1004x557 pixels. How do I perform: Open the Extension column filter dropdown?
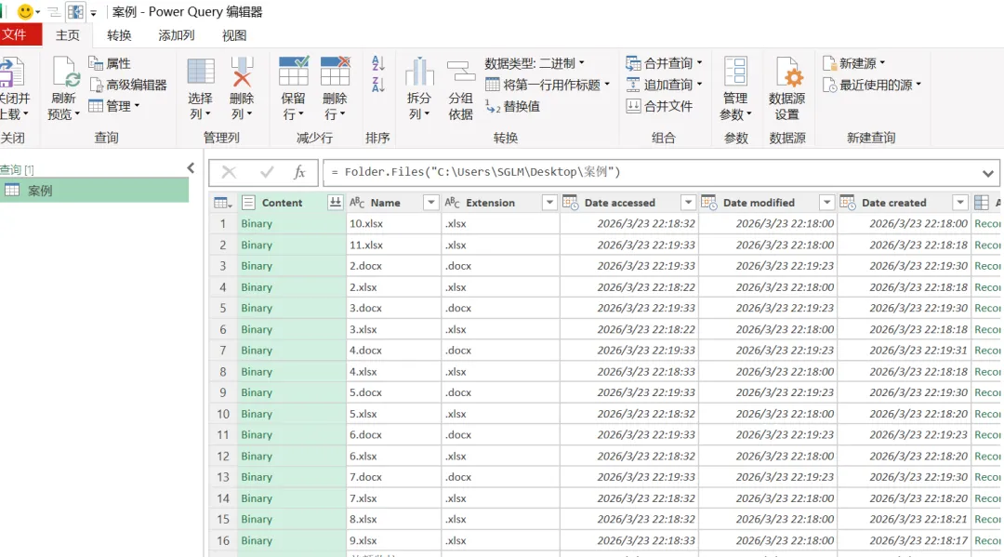[x=549, y=203]
